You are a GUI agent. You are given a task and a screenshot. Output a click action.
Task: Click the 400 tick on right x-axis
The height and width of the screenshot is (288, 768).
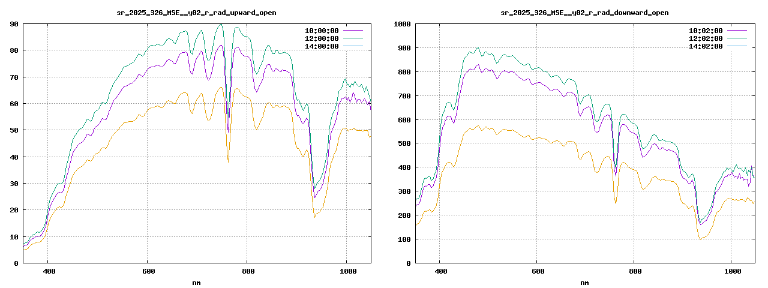(439, 271)
